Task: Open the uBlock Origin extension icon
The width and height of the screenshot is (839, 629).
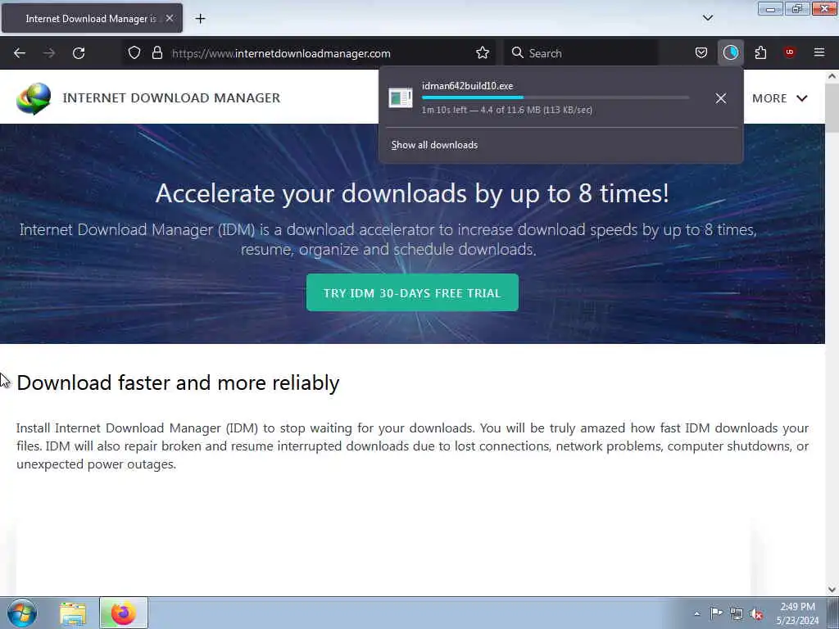Action: pyautogui.click(x=789, y=52)
